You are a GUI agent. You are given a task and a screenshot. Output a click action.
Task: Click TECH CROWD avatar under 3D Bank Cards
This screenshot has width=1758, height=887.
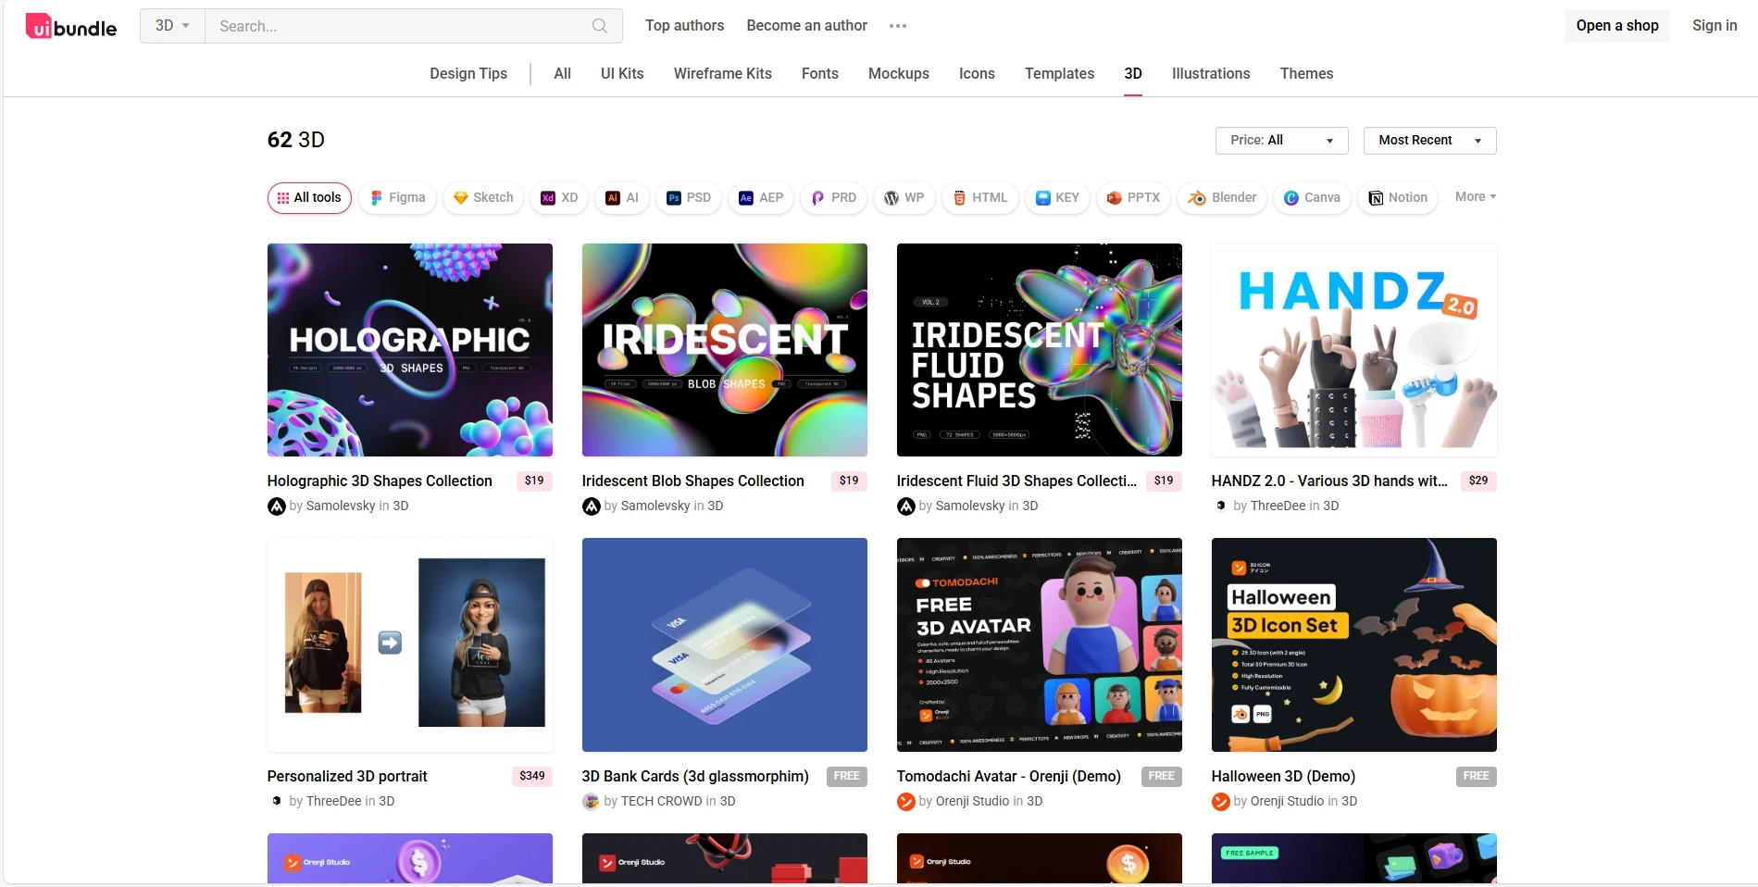coord(591,802)
